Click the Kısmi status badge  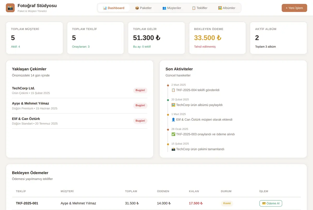coord(227,203)
